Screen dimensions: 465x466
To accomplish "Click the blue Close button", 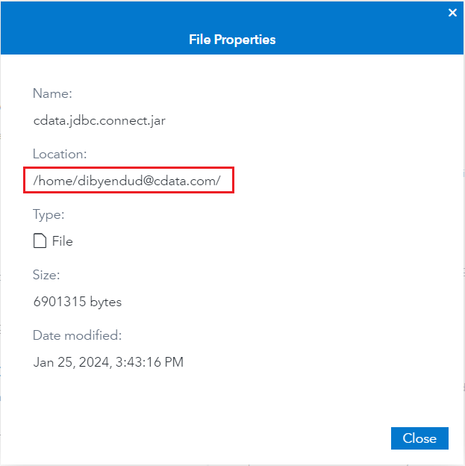I will (x=419, y=438).
